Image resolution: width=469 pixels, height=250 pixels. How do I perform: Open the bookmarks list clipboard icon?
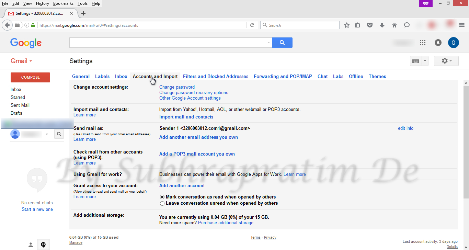pos(357,25)
